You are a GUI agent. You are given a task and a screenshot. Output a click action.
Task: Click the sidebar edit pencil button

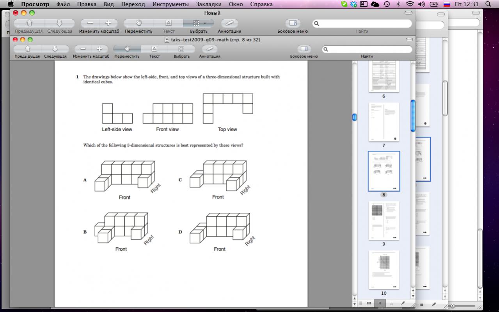click(x=403, y=303)
